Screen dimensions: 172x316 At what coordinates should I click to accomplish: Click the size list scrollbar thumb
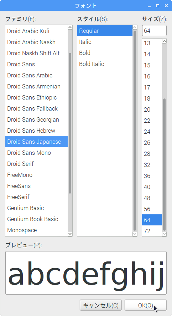[x=165, y=165]
